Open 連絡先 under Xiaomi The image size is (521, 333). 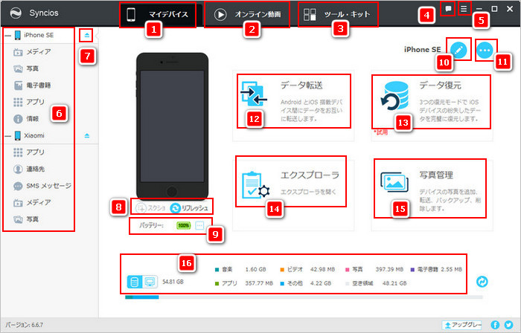(x=29, y=169)
